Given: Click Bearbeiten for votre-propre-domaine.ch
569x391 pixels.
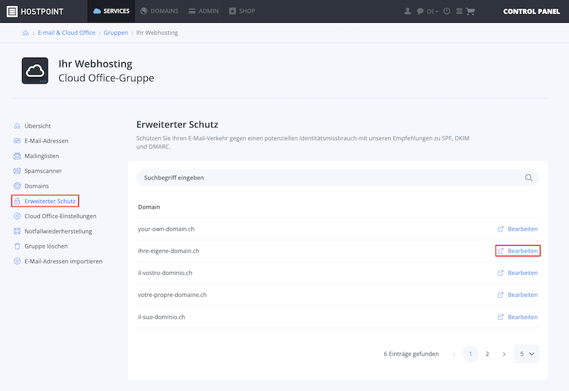Looking at the screenshot, I should (518, 295).
